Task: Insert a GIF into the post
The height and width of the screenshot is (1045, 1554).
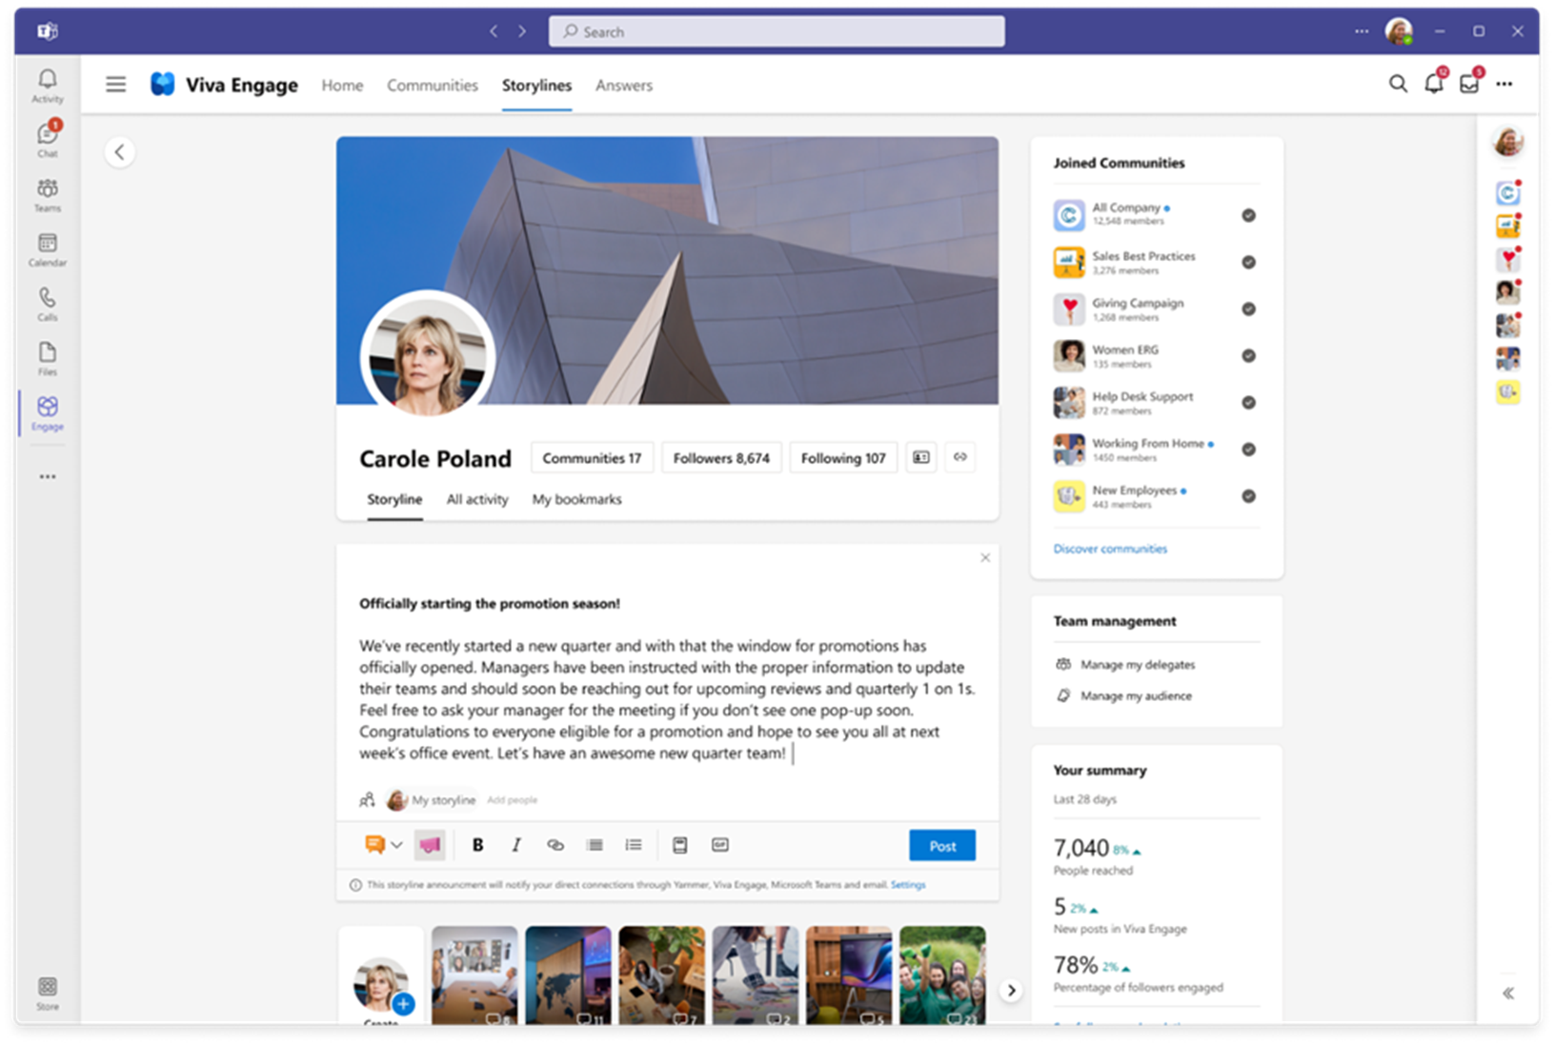Action: tap(720, 845)
